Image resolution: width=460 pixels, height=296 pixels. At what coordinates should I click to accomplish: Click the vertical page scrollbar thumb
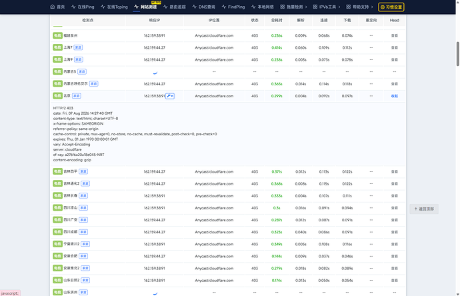(x=457, y=54)
